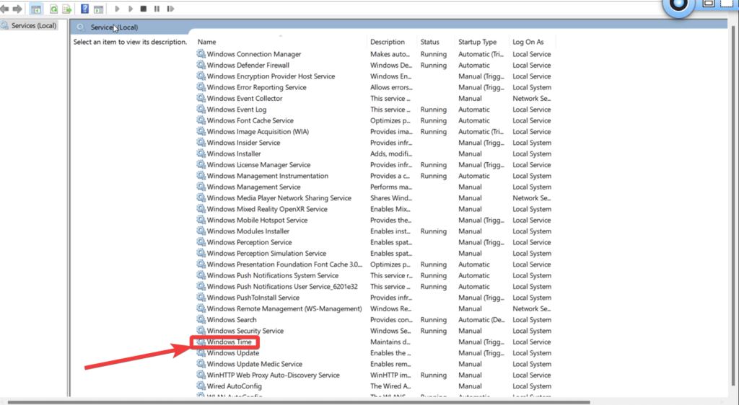Click the gear icon beside Windows Modules Installer
739x405 pixels.
(x=201, y=231)
